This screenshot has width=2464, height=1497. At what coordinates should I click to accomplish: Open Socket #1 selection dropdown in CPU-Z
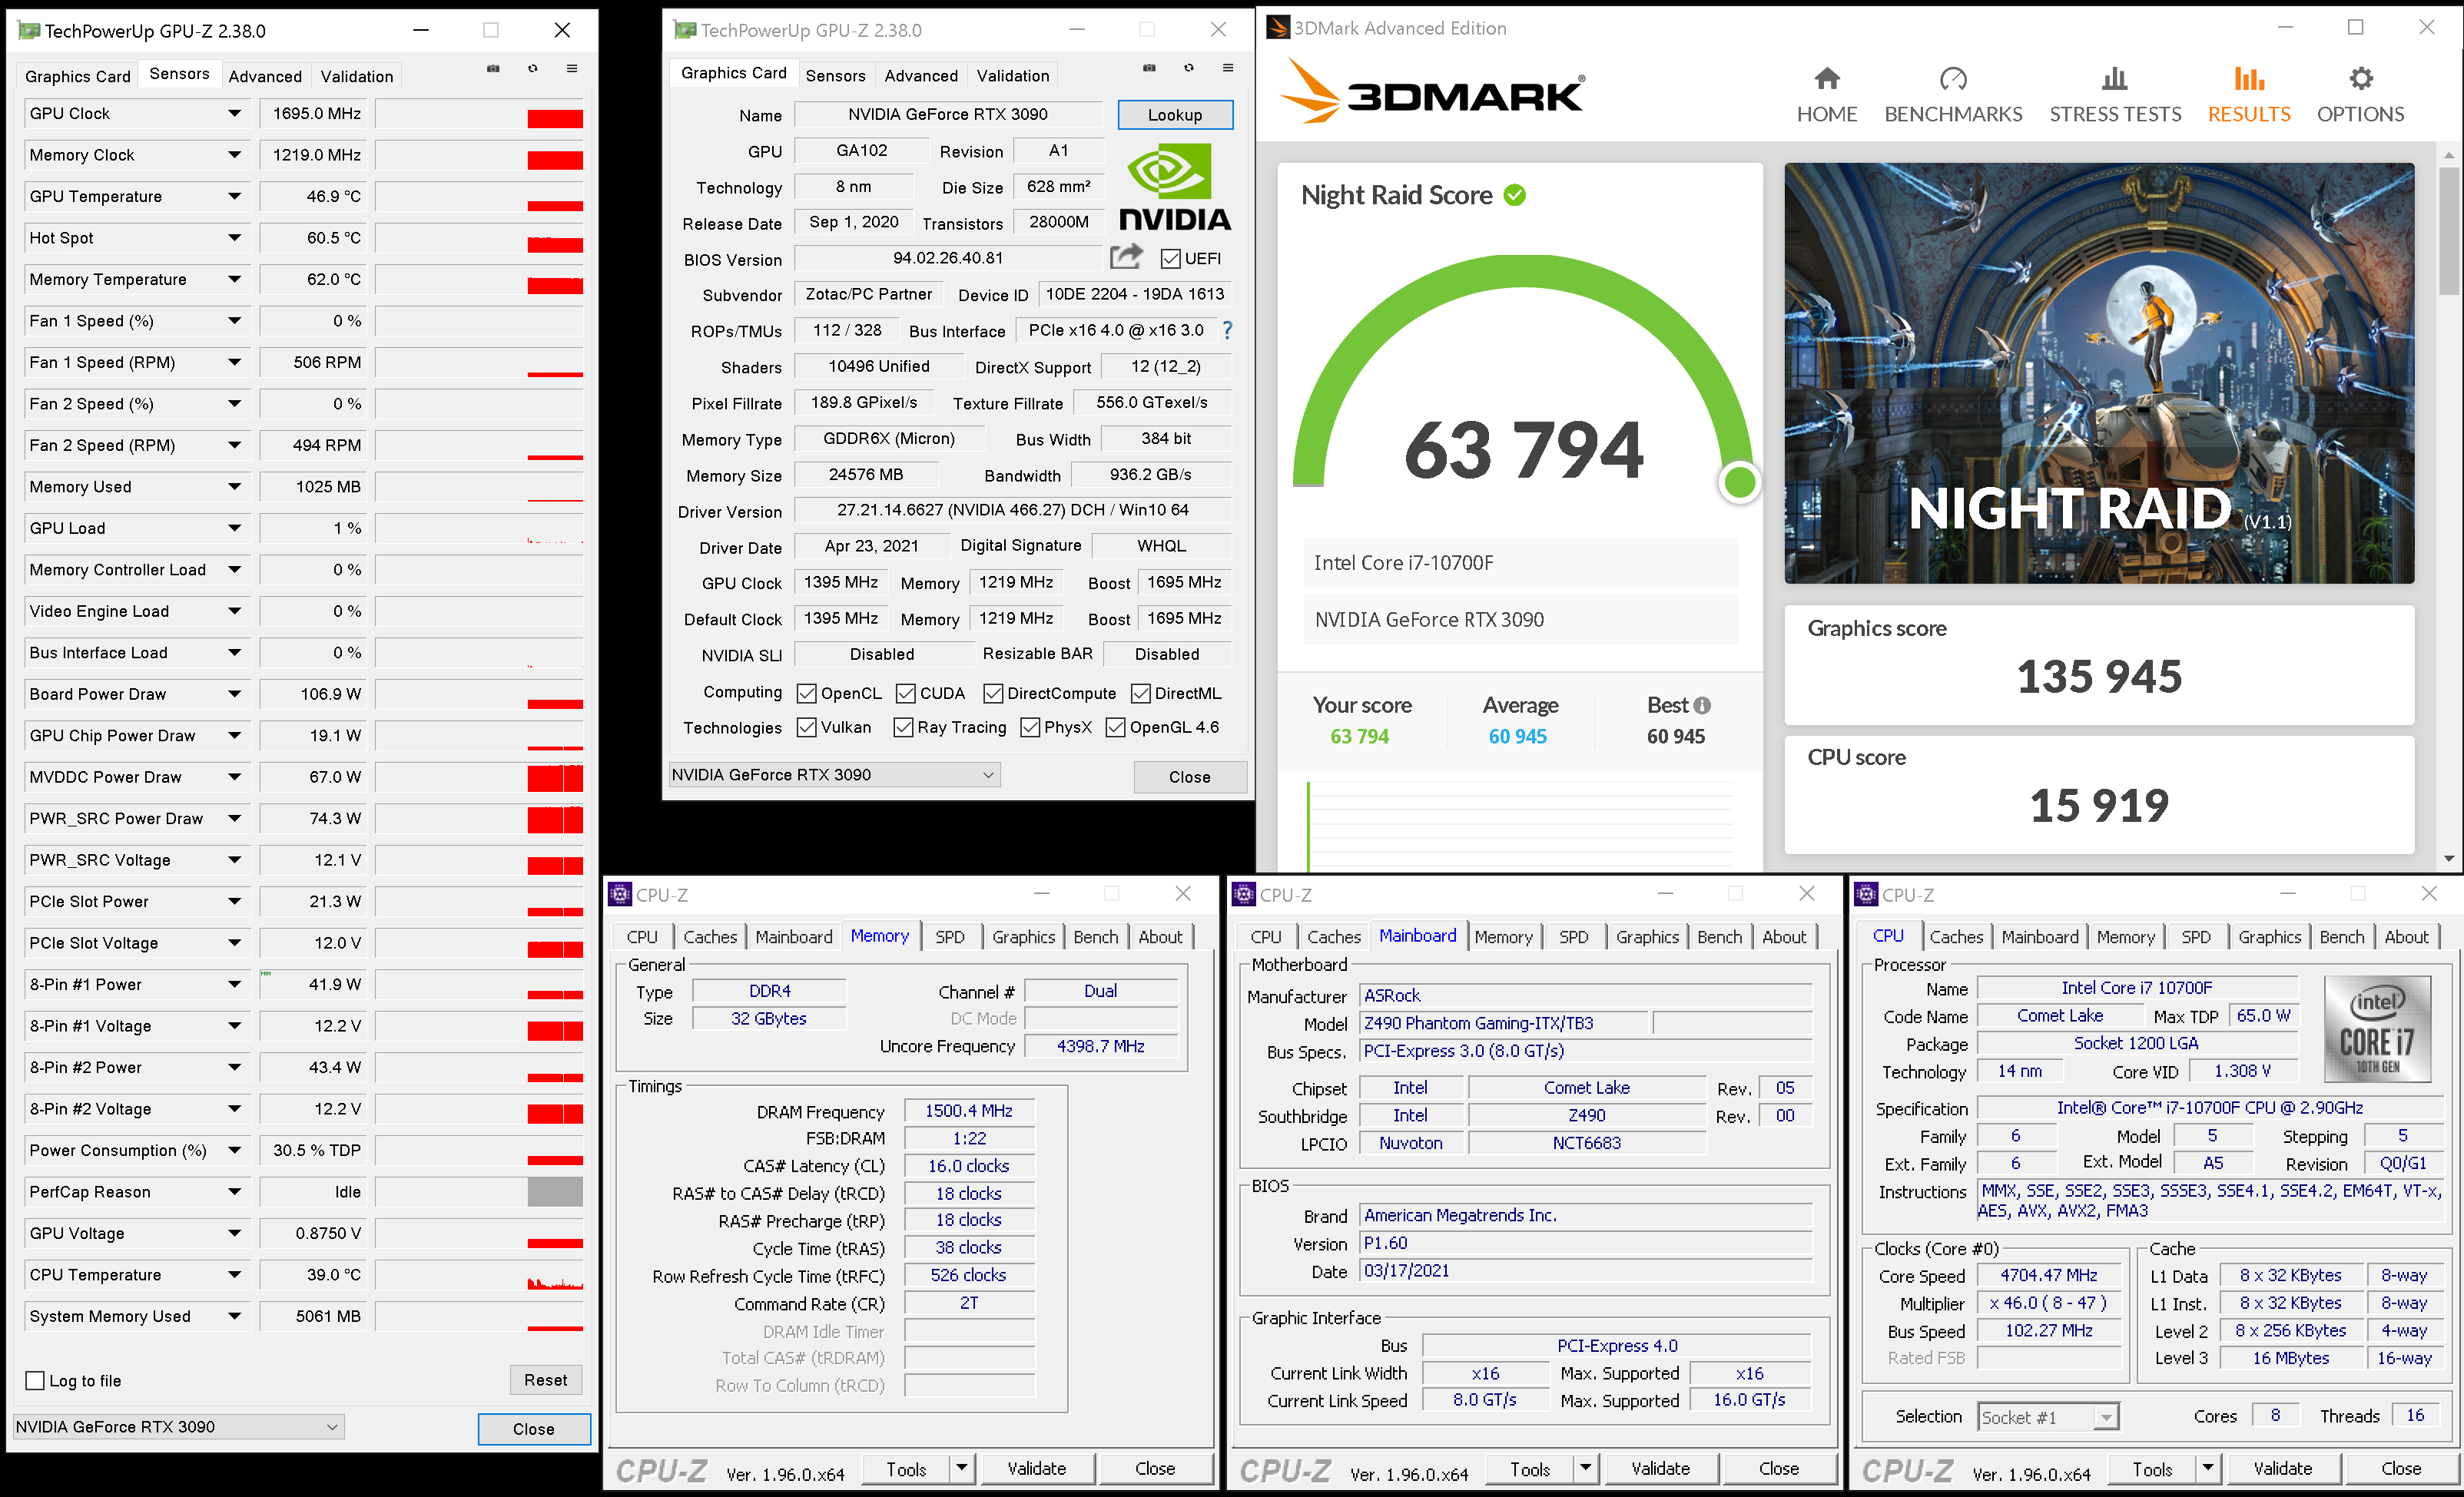coord(2049,1417)
